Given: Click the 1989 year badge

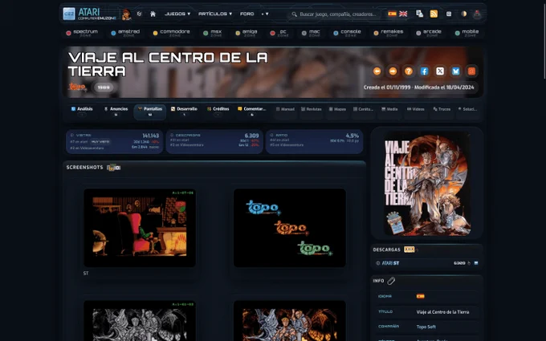Looking at the screenshot, I should (104, 87).
